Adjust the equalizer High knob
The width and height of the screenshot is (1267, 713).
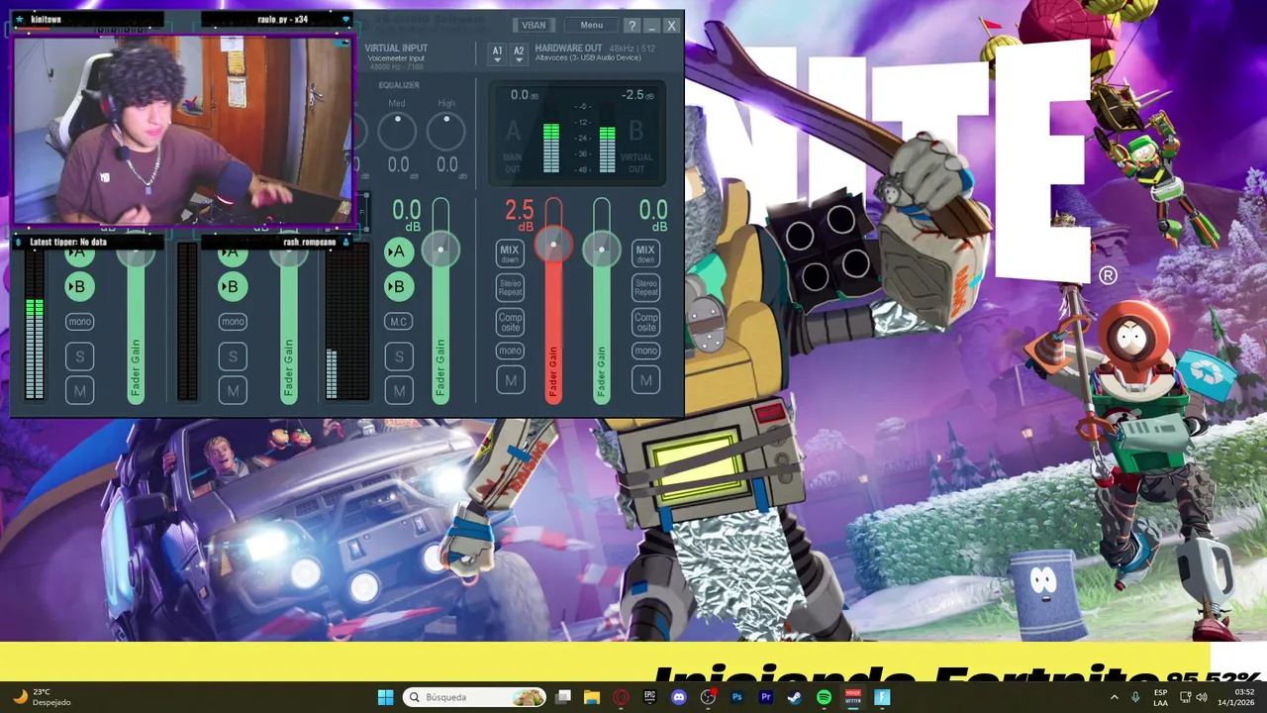(446, 131)
